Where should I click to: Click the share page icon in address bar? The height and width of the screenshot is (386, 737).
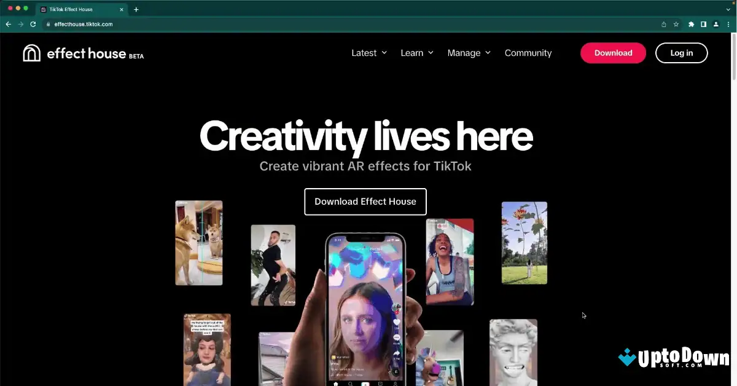tap(664, 24)
